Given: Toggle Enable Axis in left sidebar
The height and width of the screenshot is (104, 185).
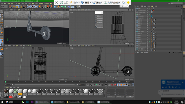Looking at the screenshot, I should pos(2,38).
